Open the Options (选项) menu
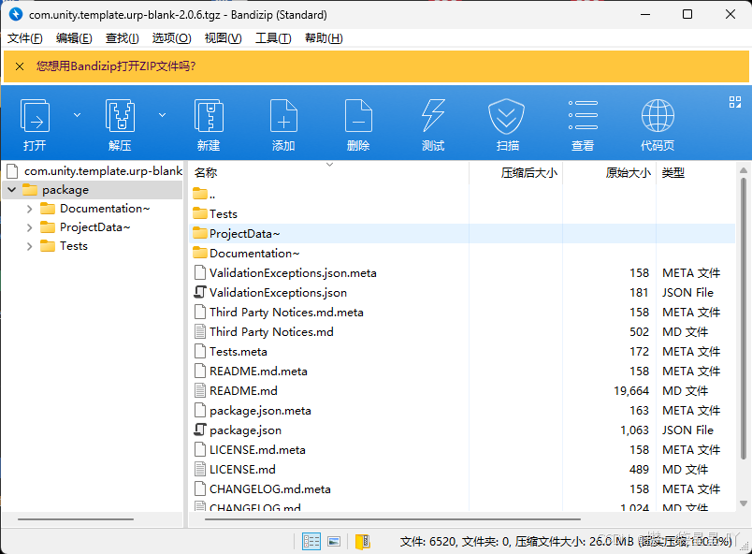This screenshot has height=554, width=752. pos(172,37)
